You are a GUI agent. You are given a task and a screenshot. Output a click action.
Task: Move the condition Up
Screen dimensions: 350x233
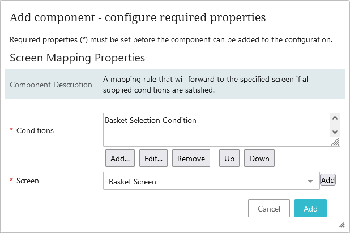click(x=229, y=159)
